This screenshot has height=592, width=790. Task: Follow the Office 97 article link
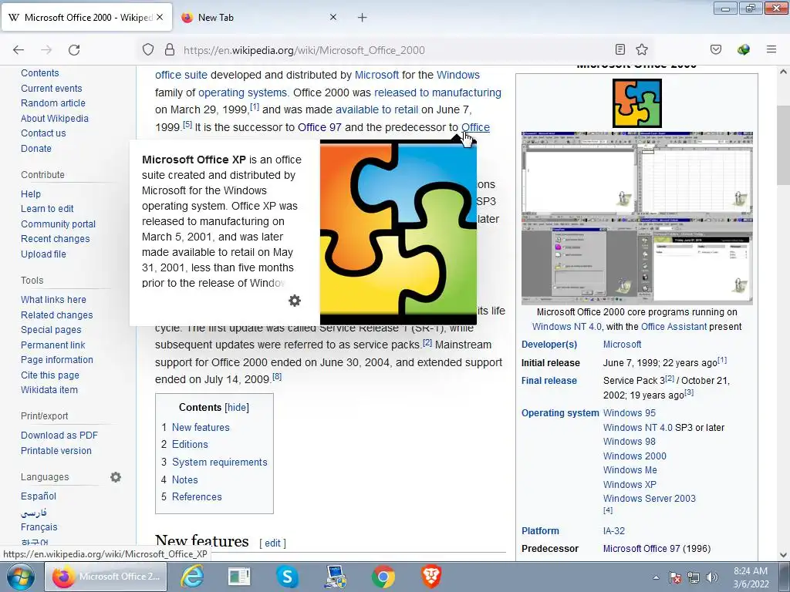319,127
